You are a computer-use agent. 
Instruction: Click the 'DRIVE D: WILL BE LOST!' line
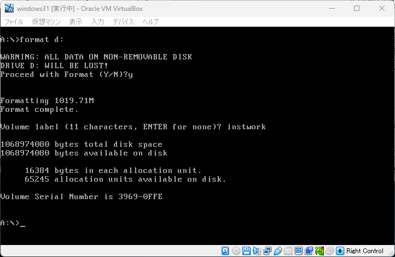[54, 66]
